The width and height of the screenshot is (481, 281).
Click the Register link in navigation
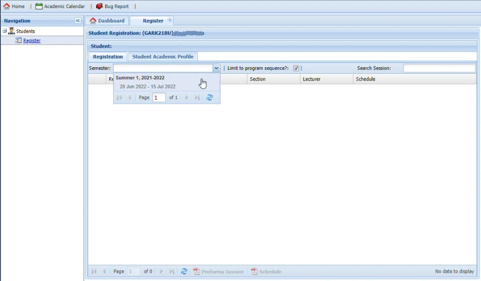click(32, 40)
